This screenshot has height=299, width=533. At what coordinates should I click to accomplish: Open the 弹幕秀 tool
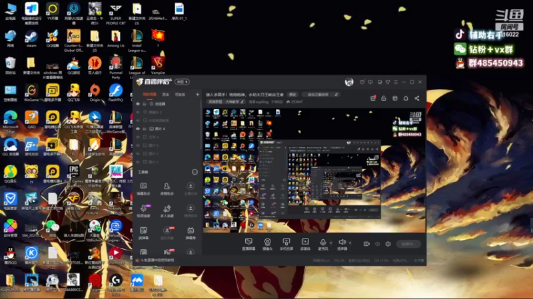(x=191, y=233)
